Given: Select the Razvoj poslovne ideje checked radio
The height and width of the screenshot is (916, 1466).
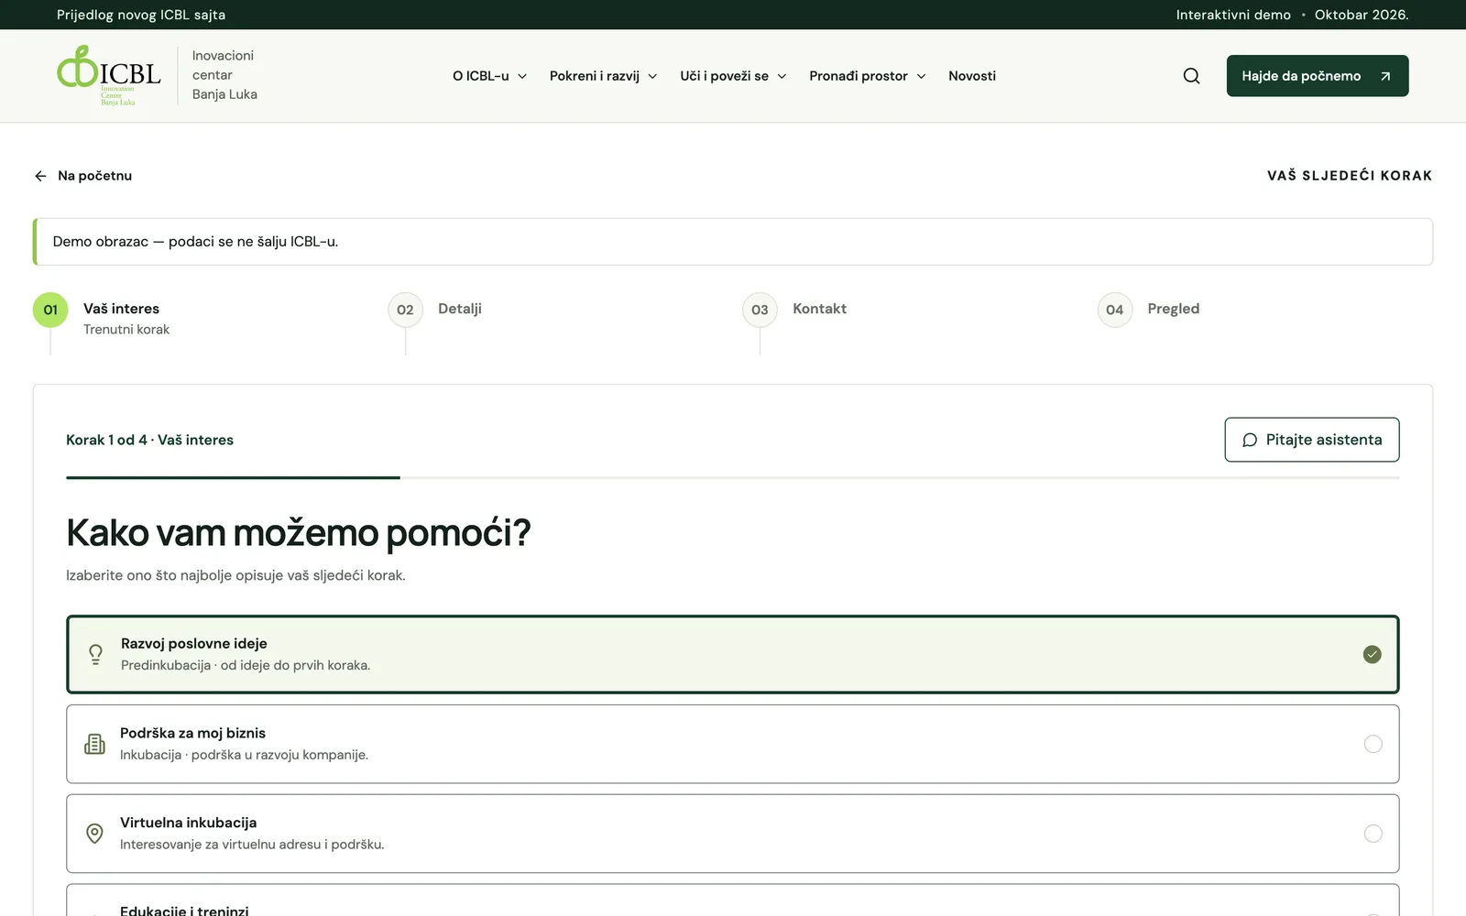Looking at the screenshot, I should (1372, 654).
